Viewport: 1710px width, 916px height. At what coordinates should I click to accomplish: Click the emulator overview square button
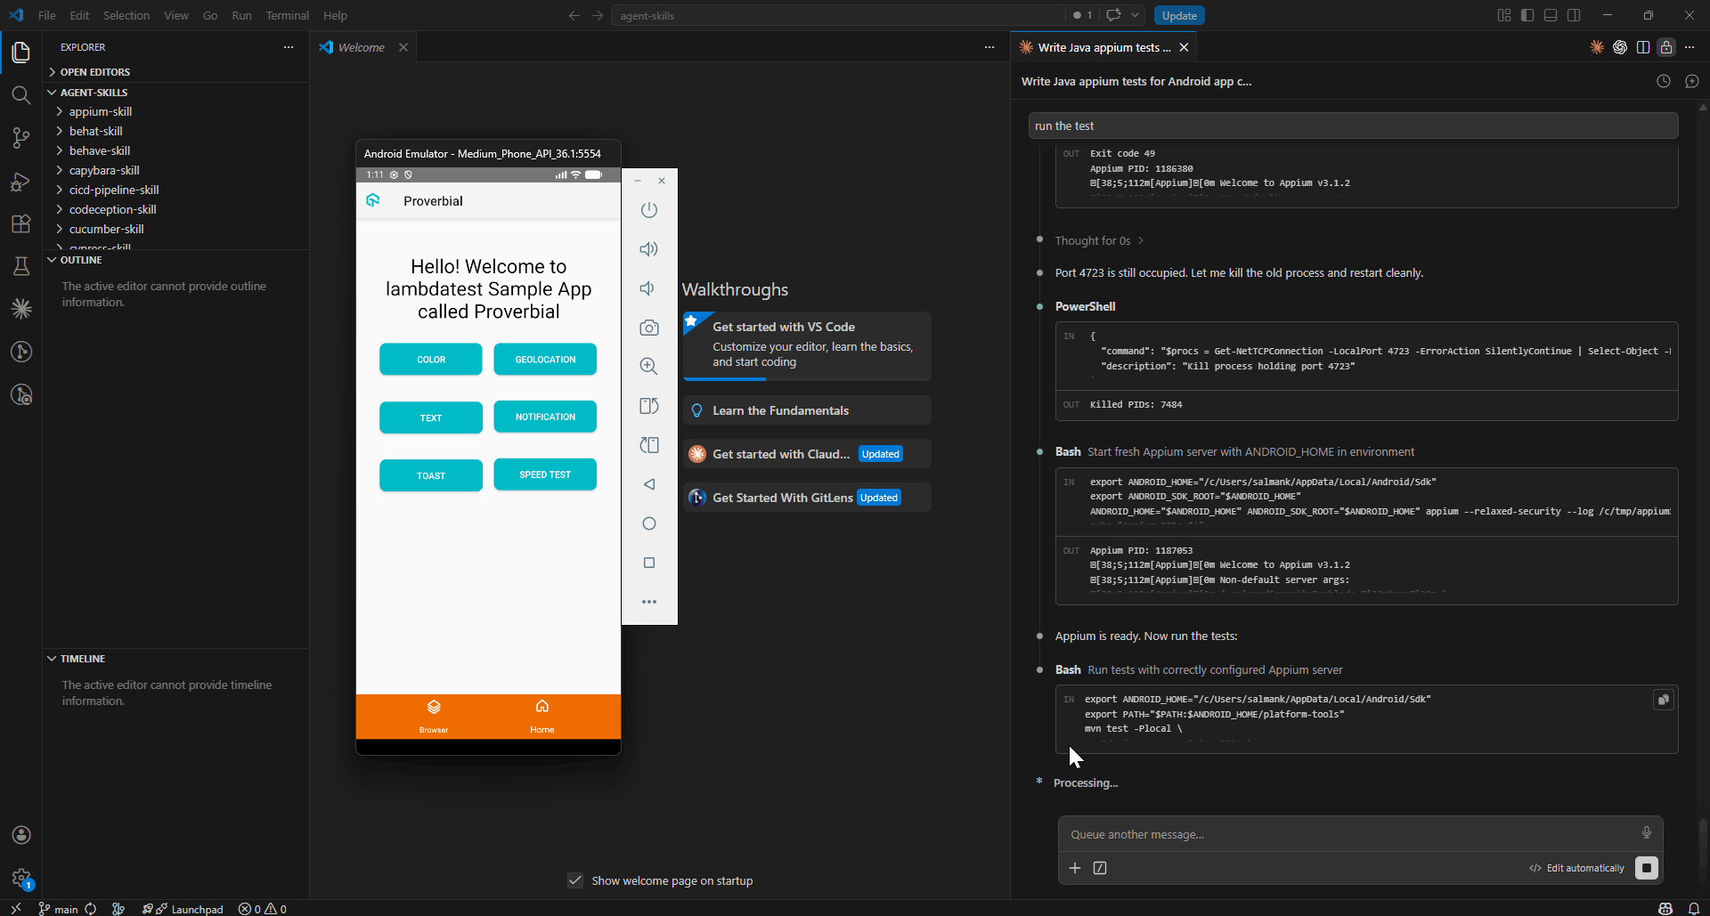[649, 563]
